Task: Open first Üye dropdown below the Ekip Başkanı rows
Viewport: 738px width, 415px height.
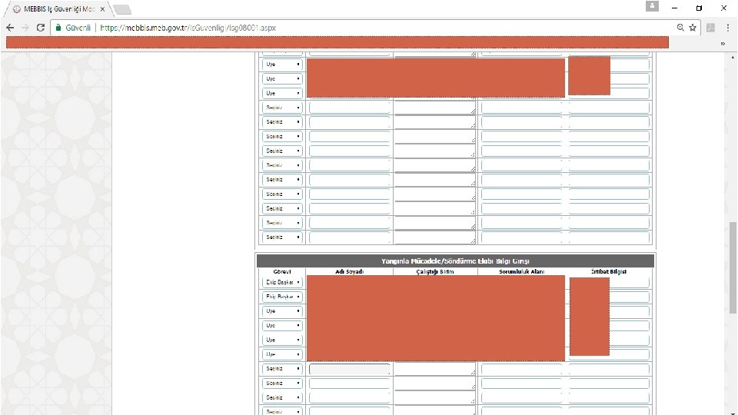Action: (x=282, y=311)
